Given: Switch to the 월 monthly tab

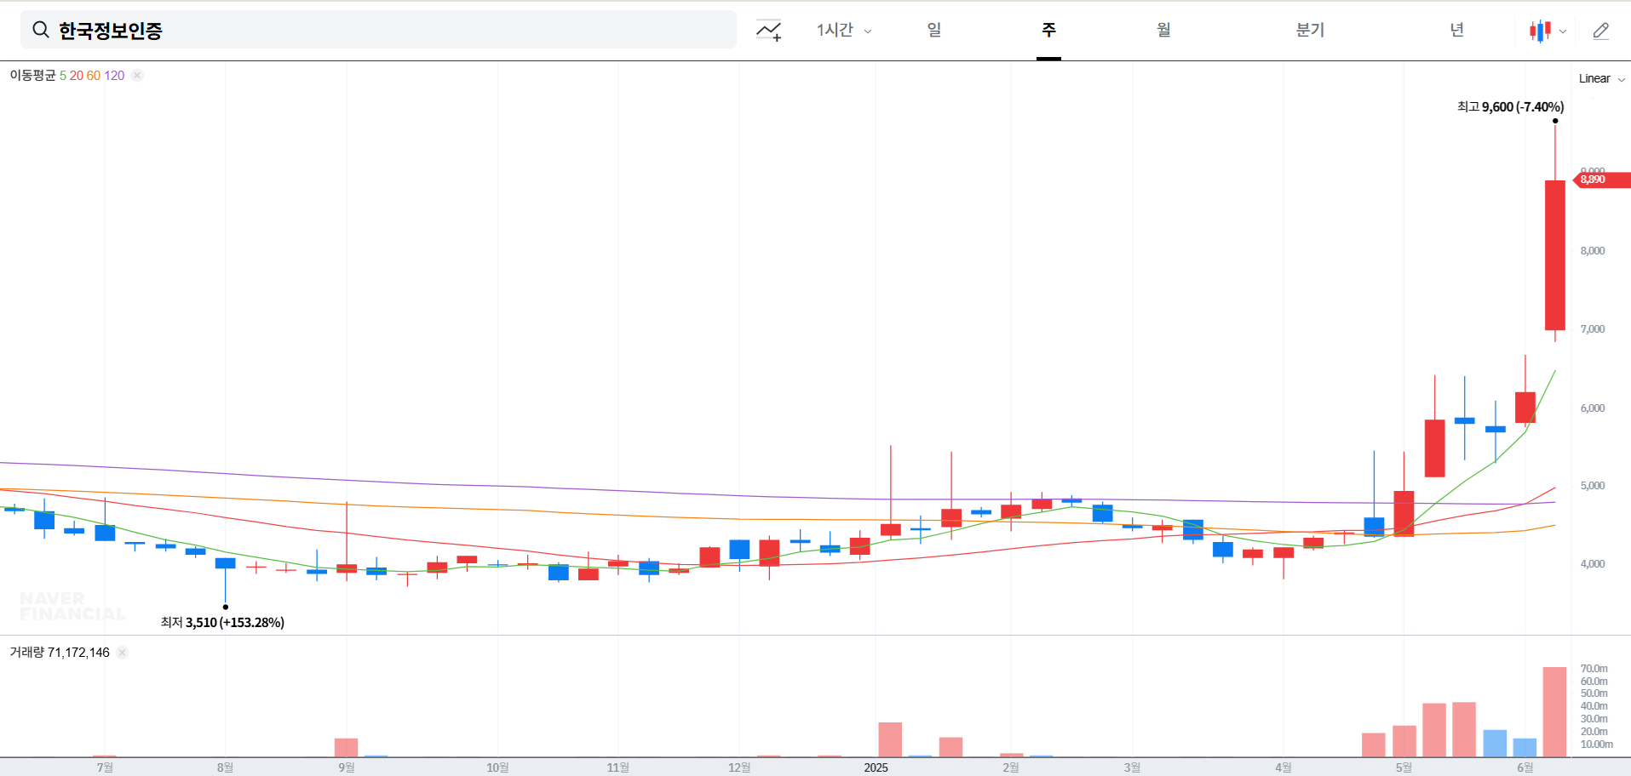Looking at the screenshot, I should pos(1163,30).
